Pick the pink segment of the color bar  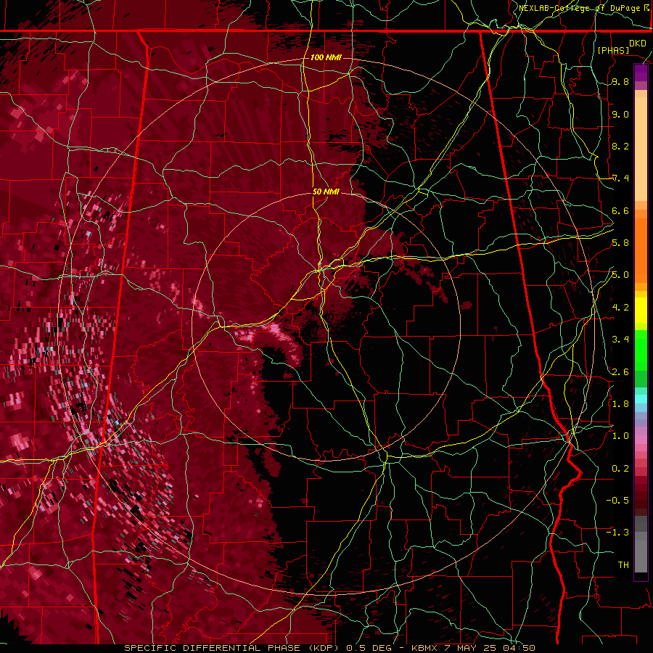point(641,440)
